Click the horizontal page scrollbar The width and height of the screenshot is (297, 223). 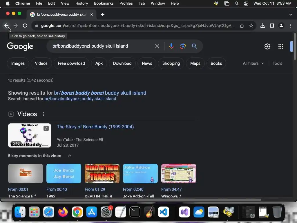point(131,200)
